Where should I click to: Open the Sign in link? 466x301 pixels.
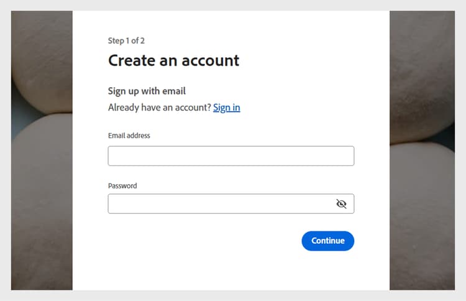(x=226, y=108)
